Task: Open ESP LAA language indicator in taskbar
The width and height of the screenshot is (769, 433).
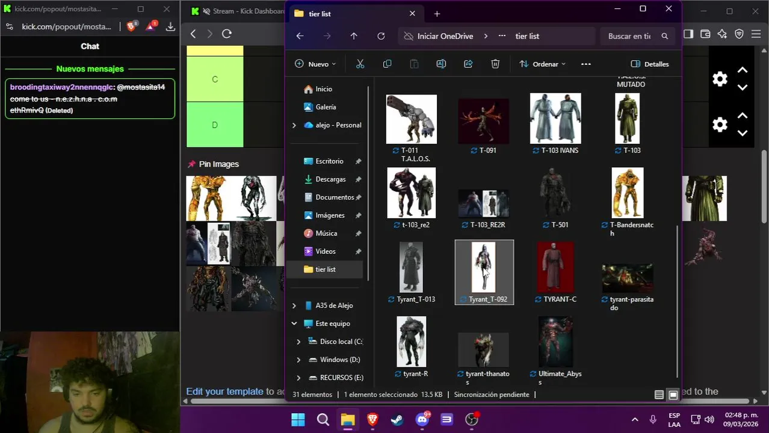Action: point(675,420)
